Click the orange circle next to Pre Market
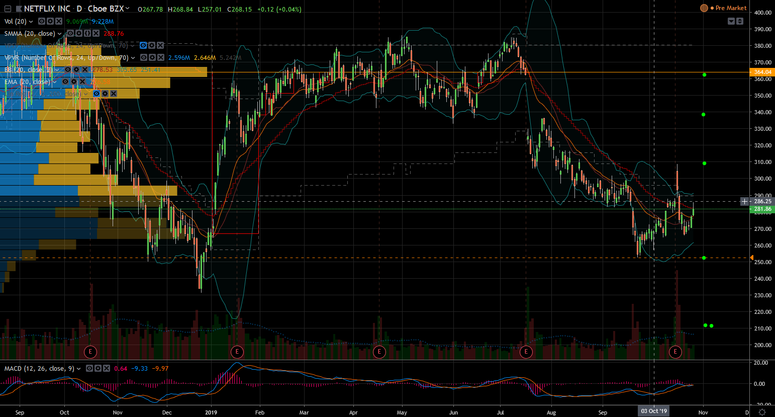The image size is (775, 417). pos(704,8)
